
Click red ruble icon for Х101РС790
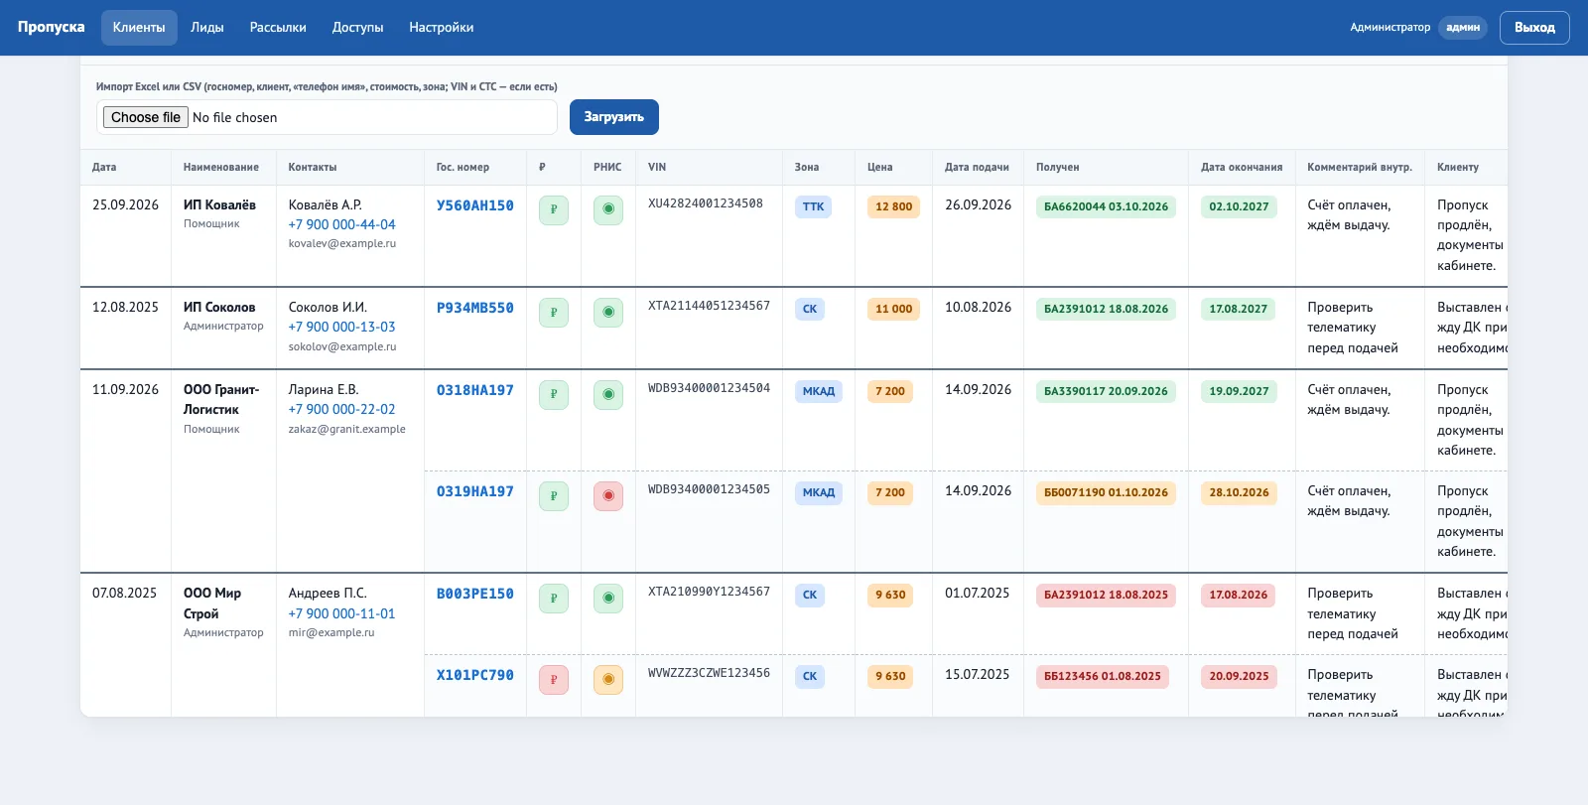(554, 679)
